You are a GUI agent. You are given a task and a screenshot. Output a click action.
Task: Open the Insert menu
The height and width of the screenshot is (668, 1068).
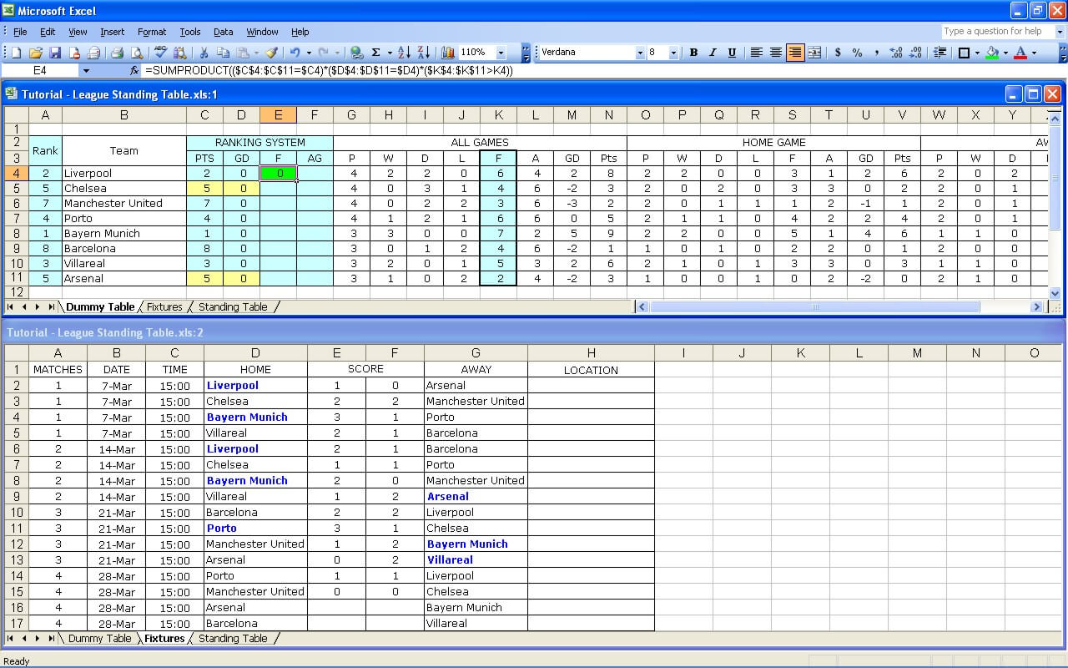pyautogui.click(x=112, y=32)
